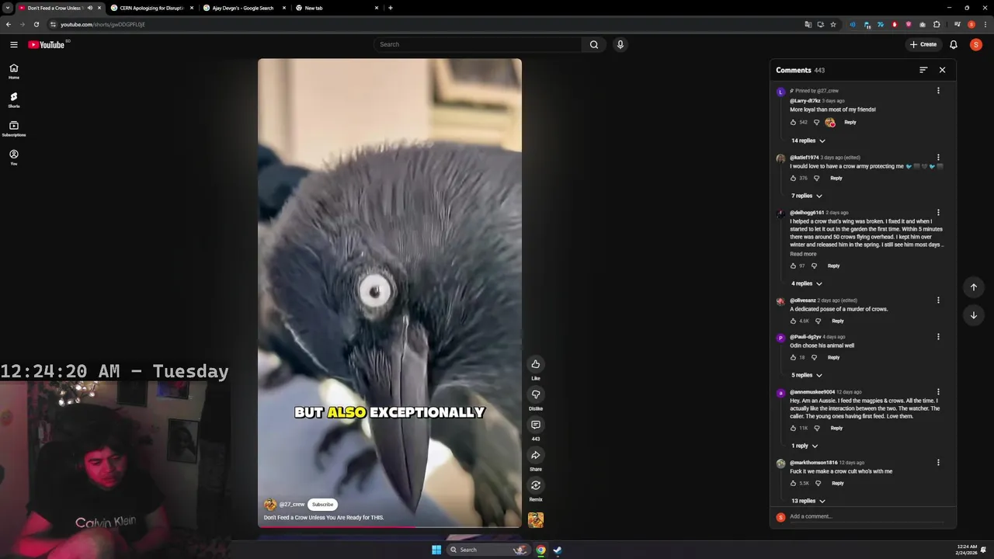Remix this Short video

[x=536, y=485]
